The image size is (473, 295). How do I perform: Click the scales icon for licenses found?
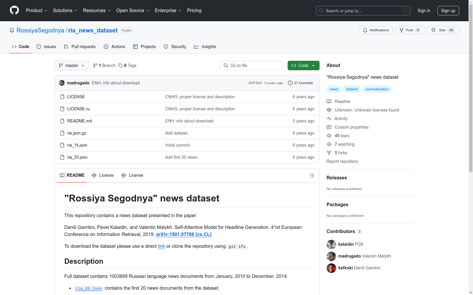pyautogui.click(x=329, y=110)
